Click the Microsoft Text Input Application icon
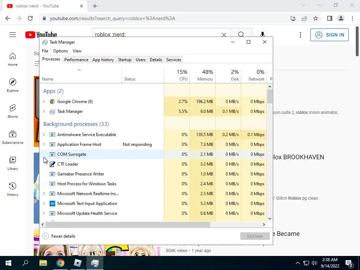Screen dimensions: 360x270 (x=52, y=204)
